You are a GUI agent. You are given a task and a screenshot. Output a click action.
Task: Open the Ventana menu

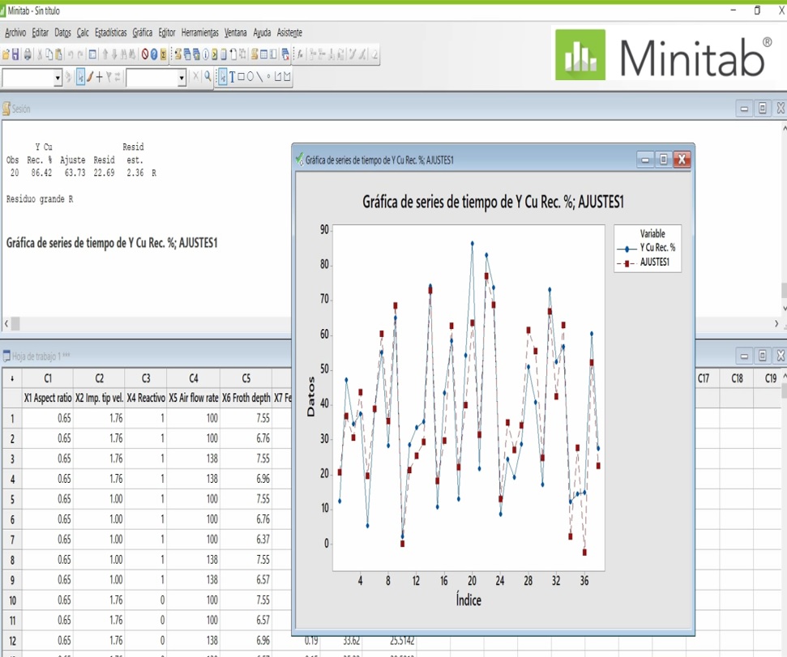pos(235,32)
